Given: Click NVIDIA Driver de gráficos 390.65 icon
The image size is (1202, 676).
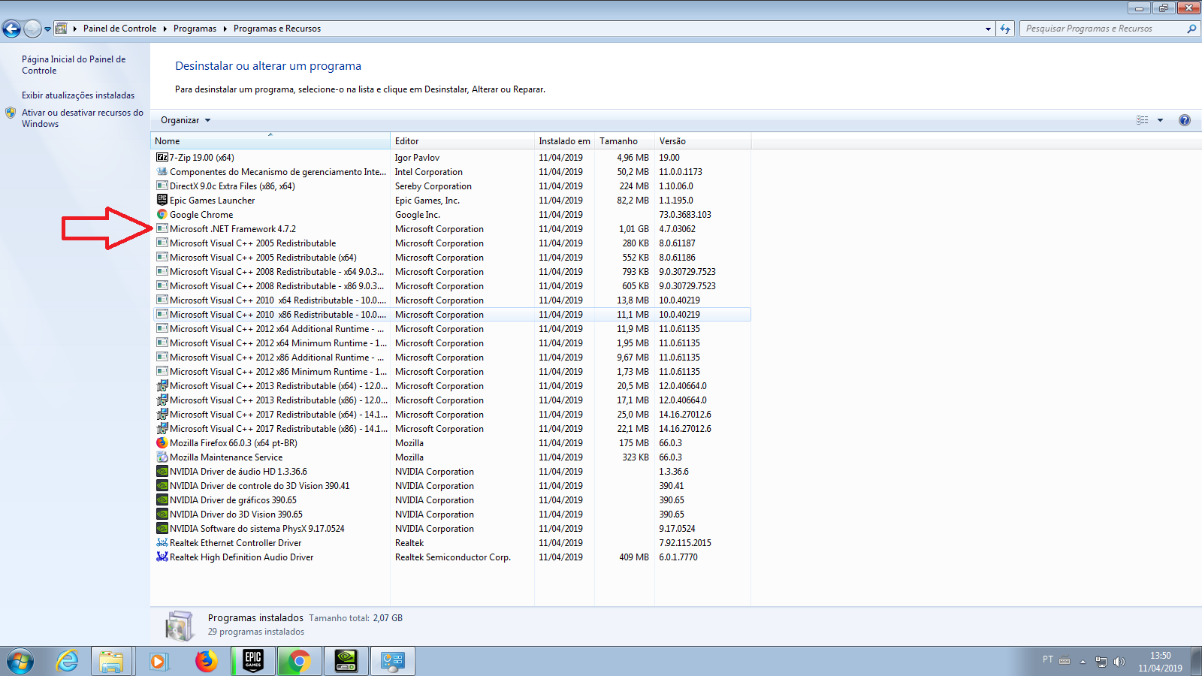Looking at the screenshot, I should pos(162,500).
